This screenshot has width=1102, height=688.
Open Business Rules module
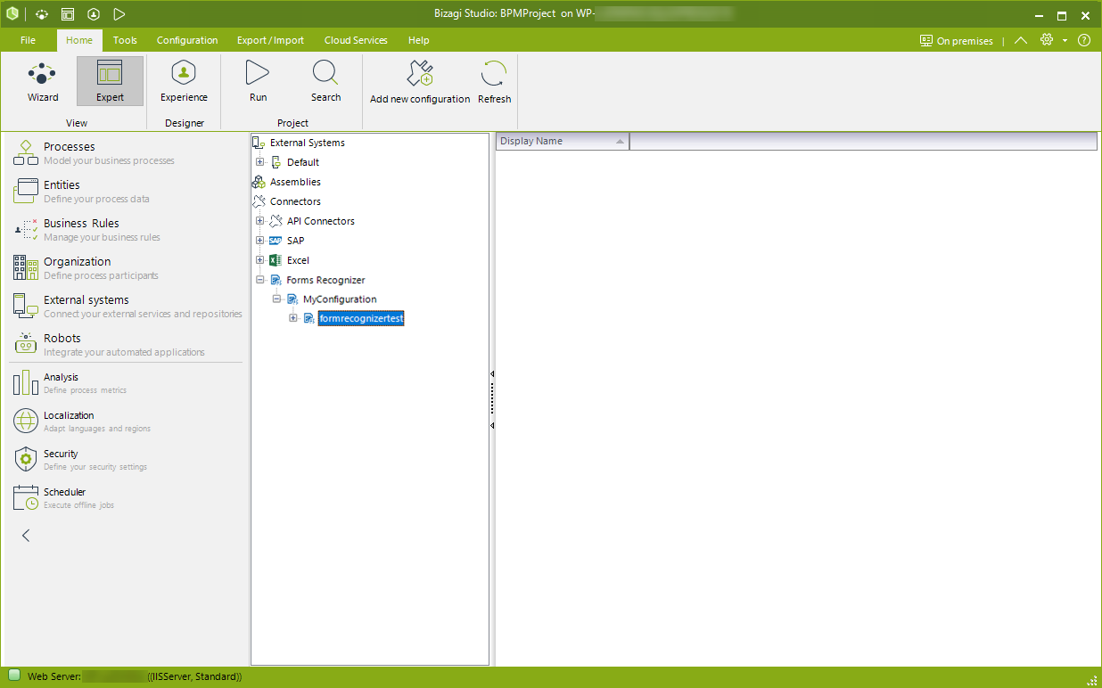(x=127, y=229)
